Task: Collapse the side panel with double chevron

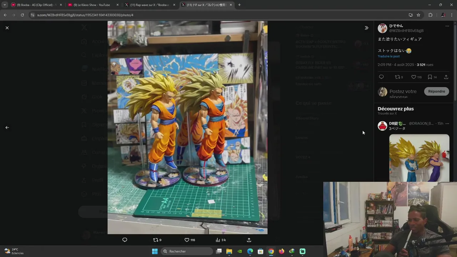Action: 366,28
